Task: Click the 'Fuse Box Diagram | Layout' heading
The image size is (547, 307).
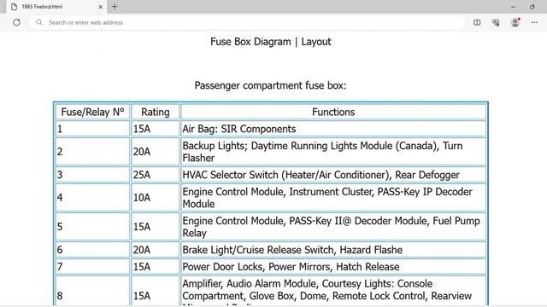Action: point(271,42)
